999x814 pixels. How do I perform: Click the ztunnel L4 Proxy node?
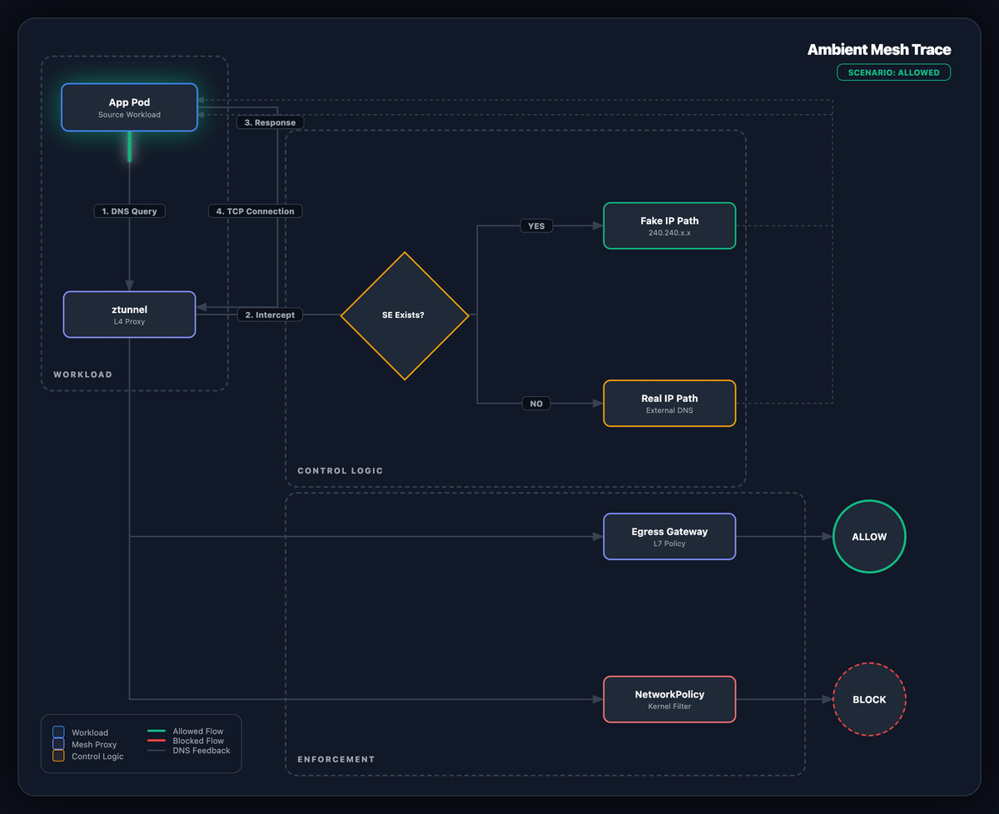click(x=129, y=315)
